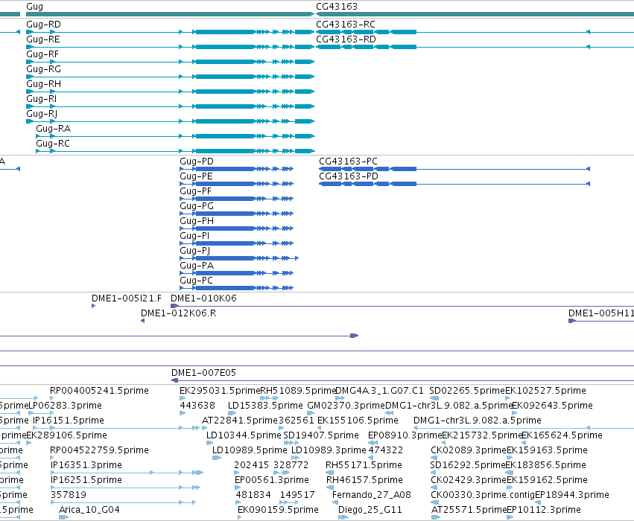Click the RH55171.5prime EST label
Viewport: 634px width, 521px height.
[364, 465]
